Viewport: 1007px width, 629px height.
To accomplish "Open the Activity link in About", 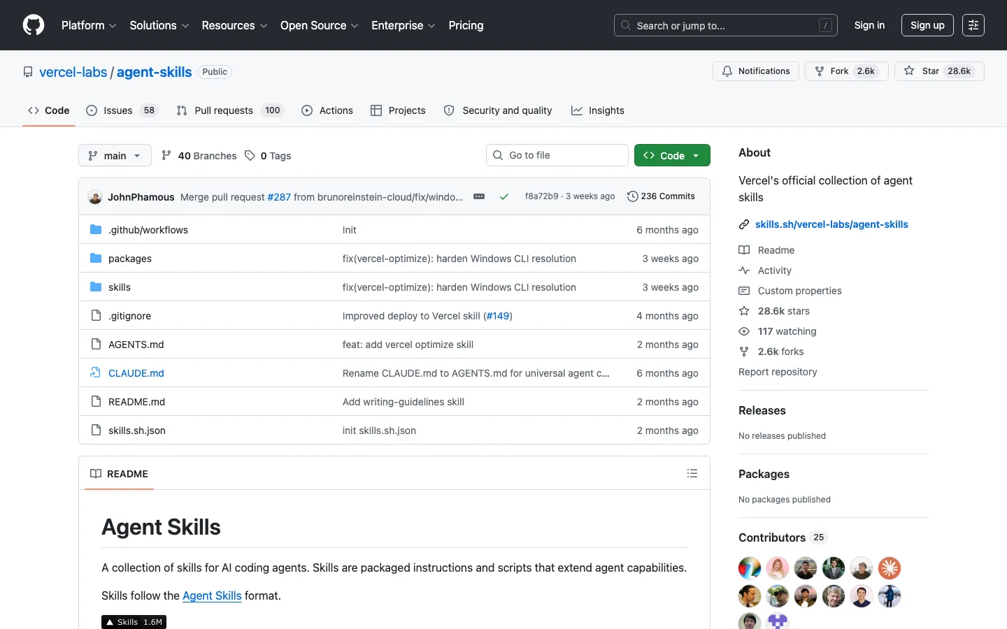I will [x=765, y=270].
